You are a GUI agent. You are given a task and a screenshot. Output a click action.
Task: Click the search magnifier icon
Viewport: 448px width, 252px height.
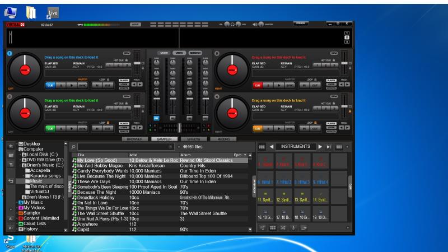73,147
